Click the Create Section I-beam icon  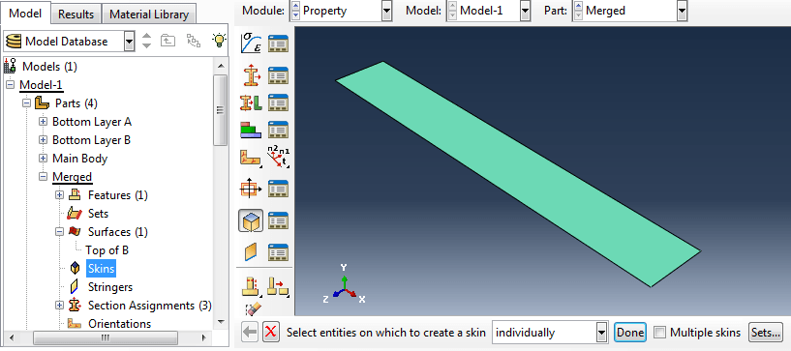point(250,76)
